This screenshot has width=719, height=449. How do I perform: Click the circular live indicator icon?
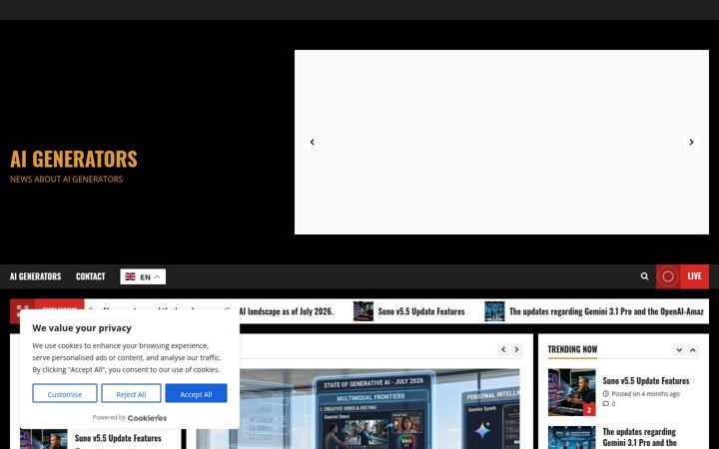[668, 276]
